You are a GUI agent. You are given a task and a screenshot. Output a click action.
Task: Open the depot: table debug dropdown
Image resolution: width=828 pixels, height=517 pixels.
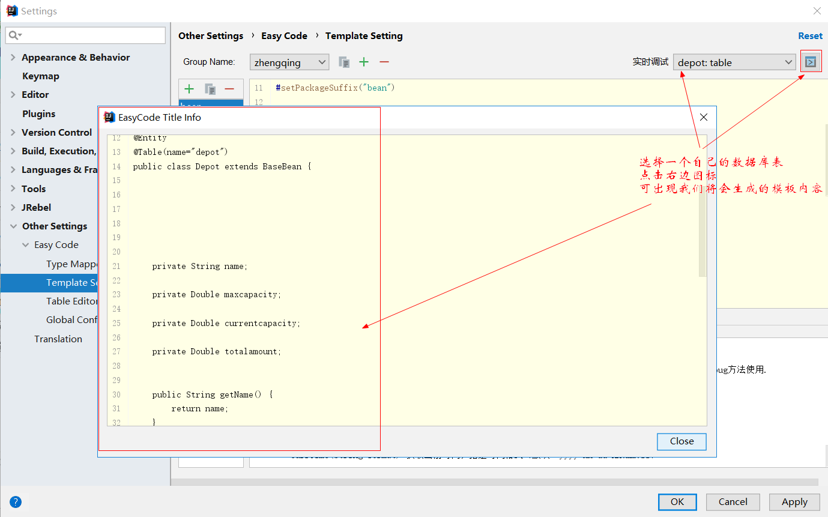pos(734,62)
